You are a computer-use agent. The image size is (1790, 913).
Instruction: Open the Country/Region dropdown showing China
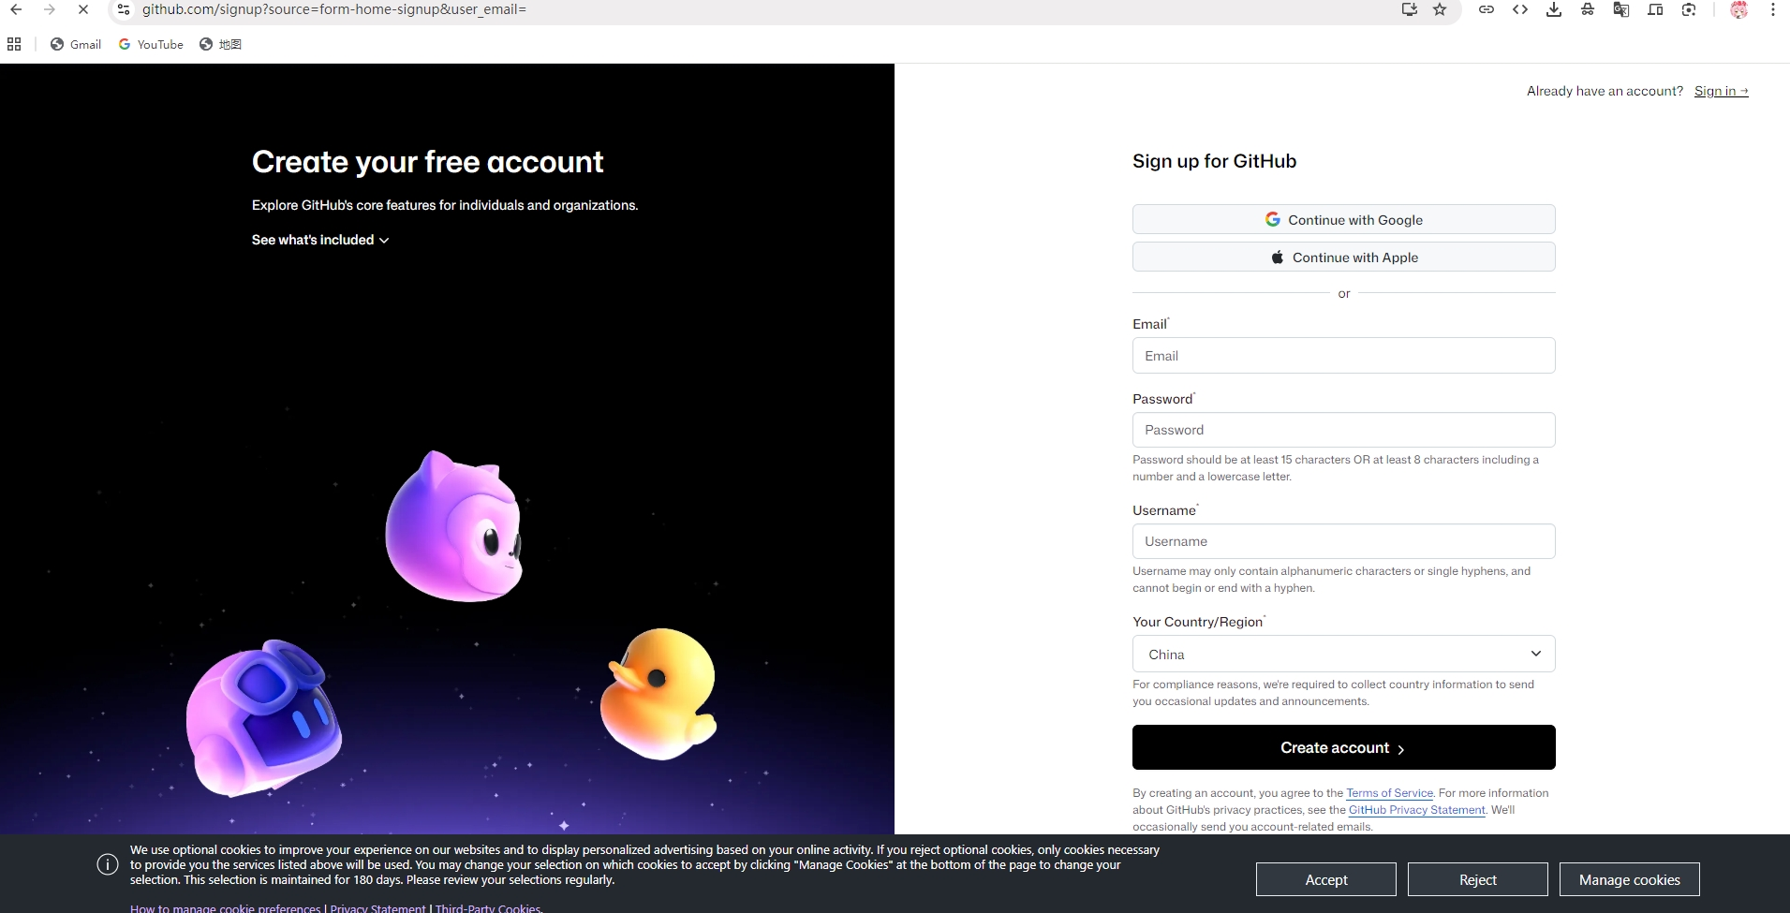pos(1343,654)
